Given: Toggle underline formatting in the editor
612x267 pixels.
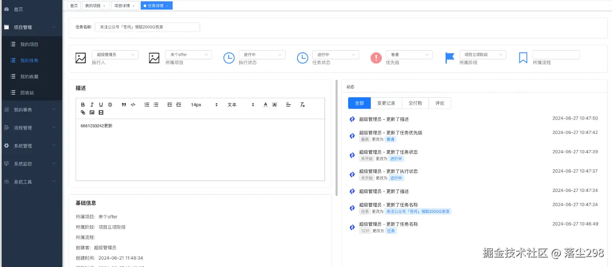Looking at the screenshot, I should point(101,105).
